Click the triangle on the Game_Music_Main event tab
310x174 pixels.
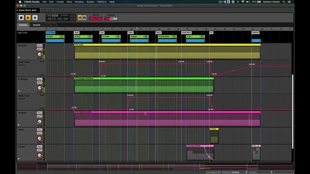coord(17,10)
